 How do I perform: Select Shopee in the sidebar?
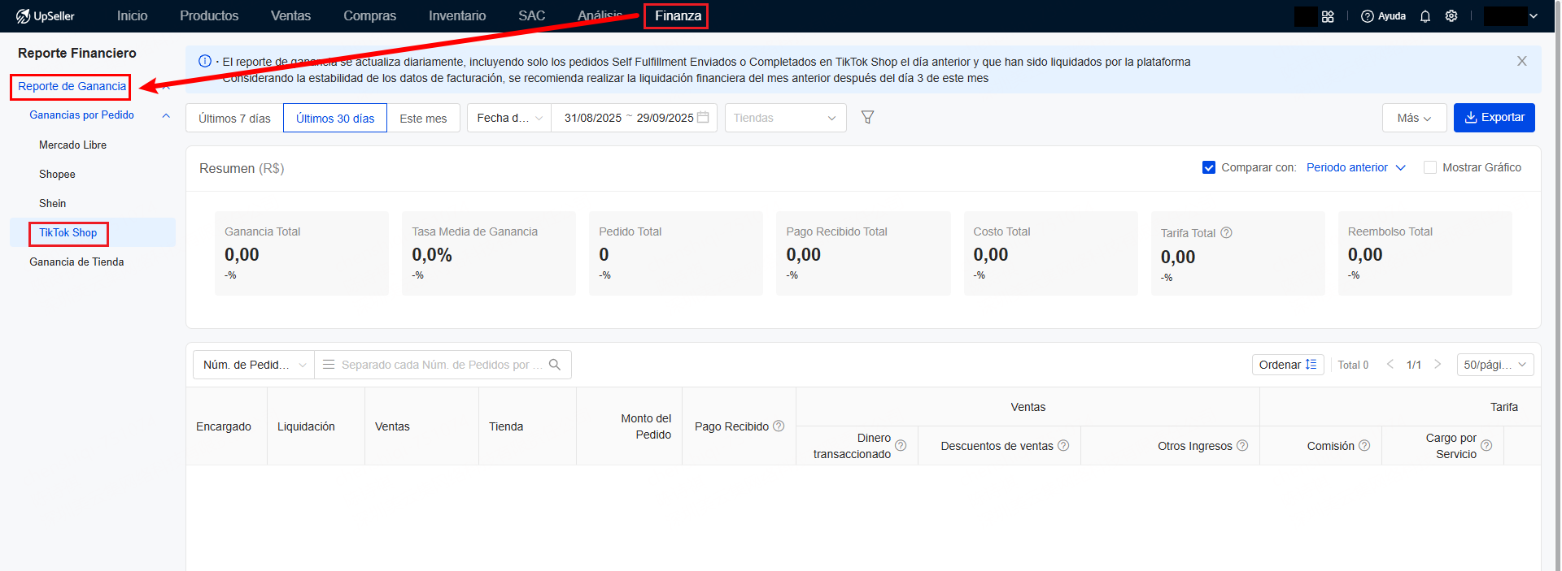[x=57, y=175]
